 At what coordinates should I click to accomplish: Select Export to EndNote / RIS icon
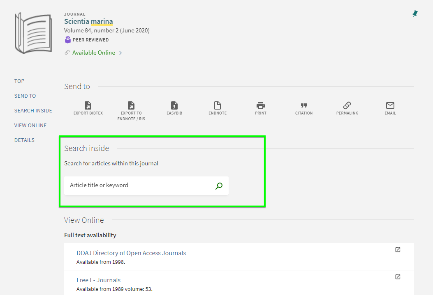(131, 105)
